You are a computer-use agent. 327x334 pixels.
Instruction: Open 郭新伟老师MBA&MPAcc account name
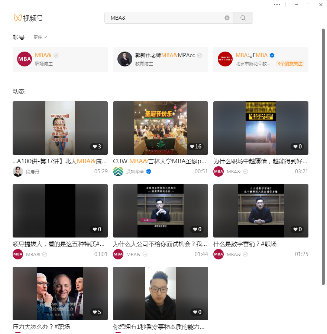pos(165,55)
